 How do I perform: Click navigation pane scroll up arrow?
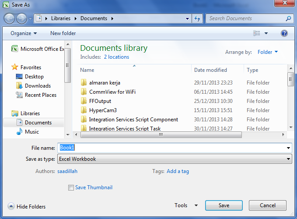click(68, 44)
